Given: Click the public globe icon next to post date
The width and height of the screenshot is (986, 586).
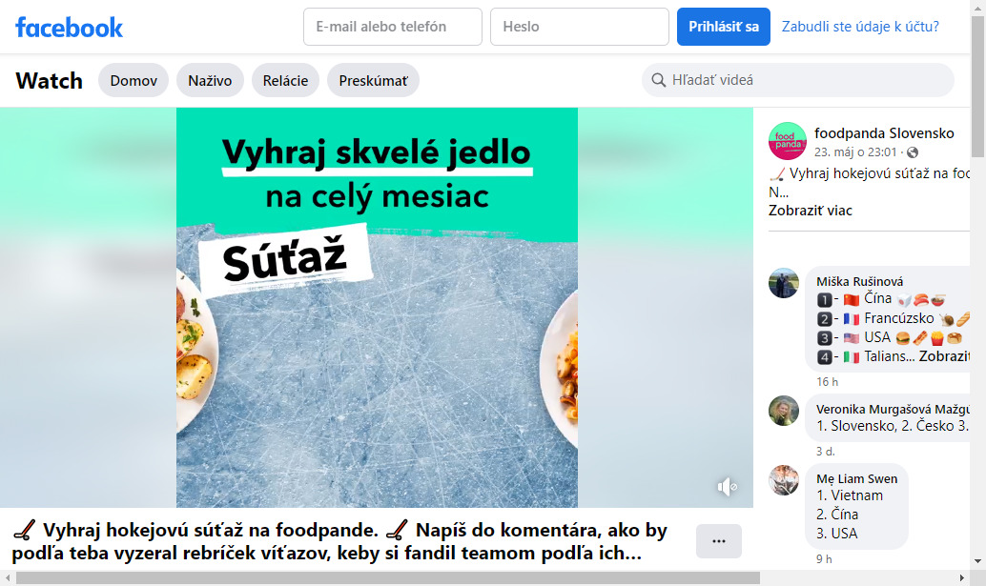Looking at the screenshot, I should coord(913,152).
